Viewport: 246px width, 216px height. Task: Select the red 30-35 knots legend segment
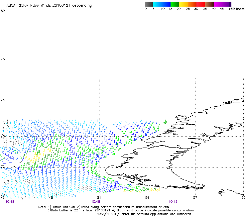point(201,4)
